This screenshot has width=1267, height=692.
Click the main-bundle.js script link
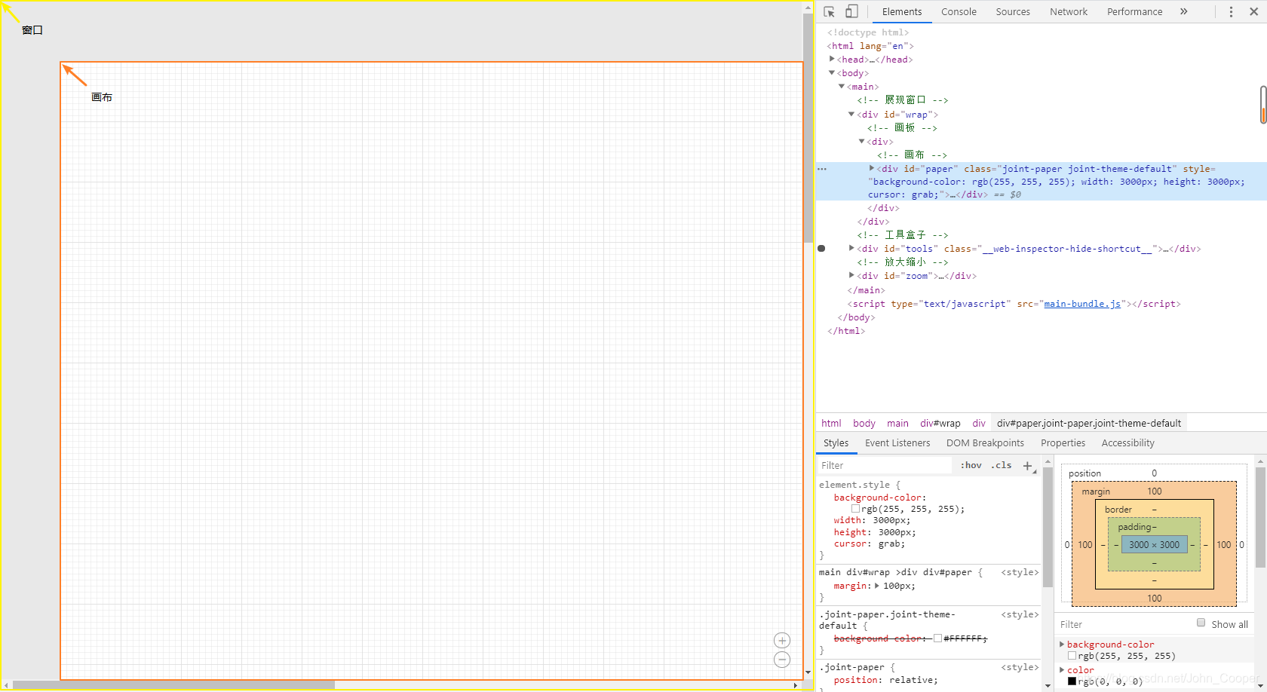click(x=1082, y=304)
